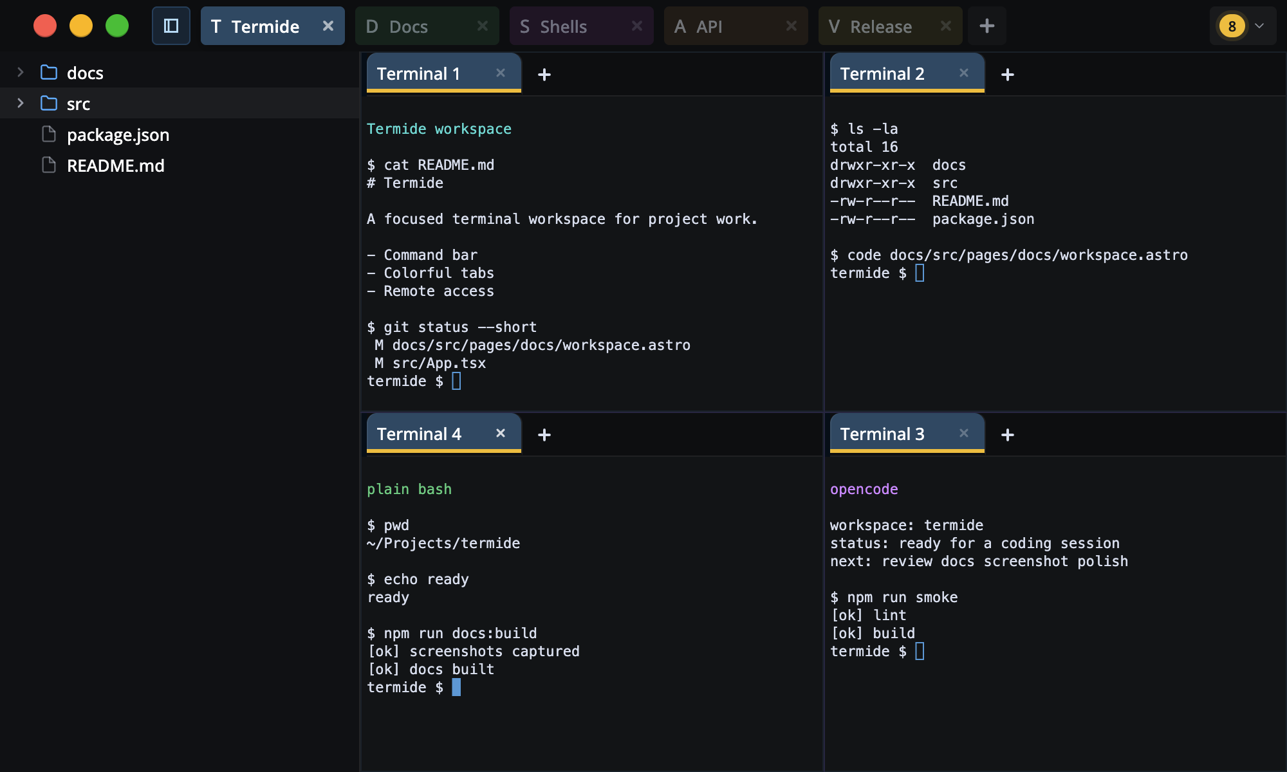
Task: Close the Terminal 4 tab
Action: (x=501, y=433)
